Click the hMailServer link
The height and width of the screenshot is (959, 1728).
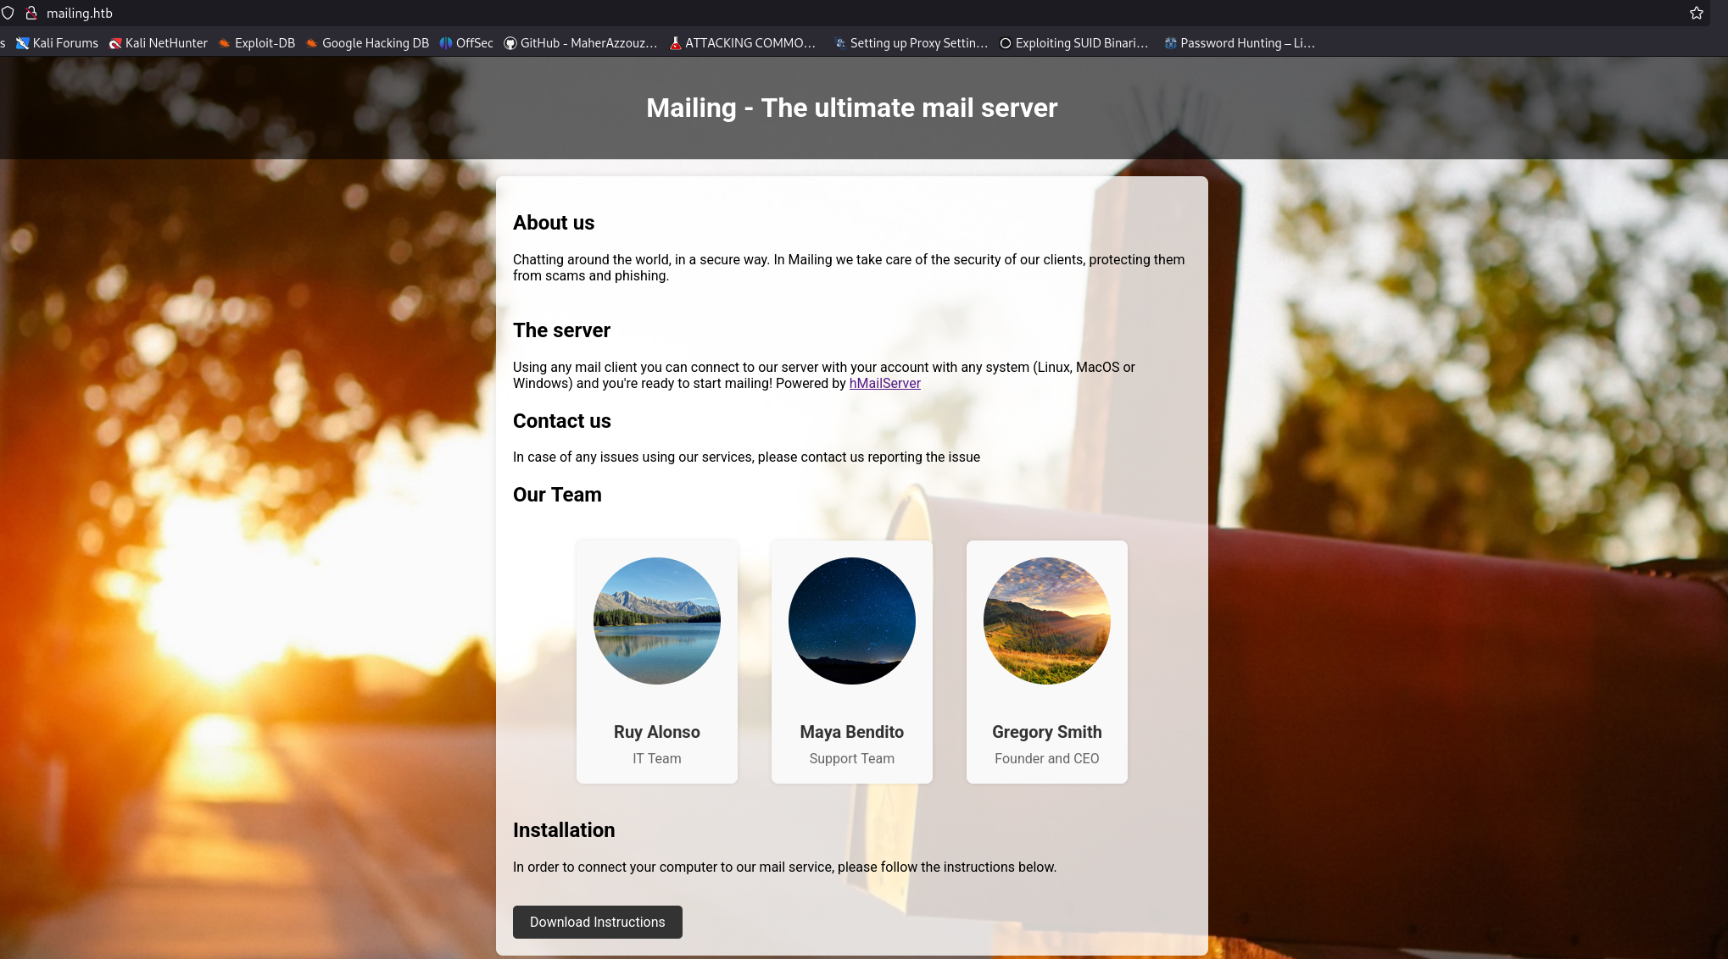[884, 383]
